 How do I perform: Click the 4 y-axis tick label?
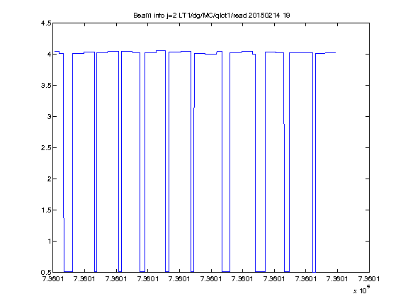click(49, 54)
